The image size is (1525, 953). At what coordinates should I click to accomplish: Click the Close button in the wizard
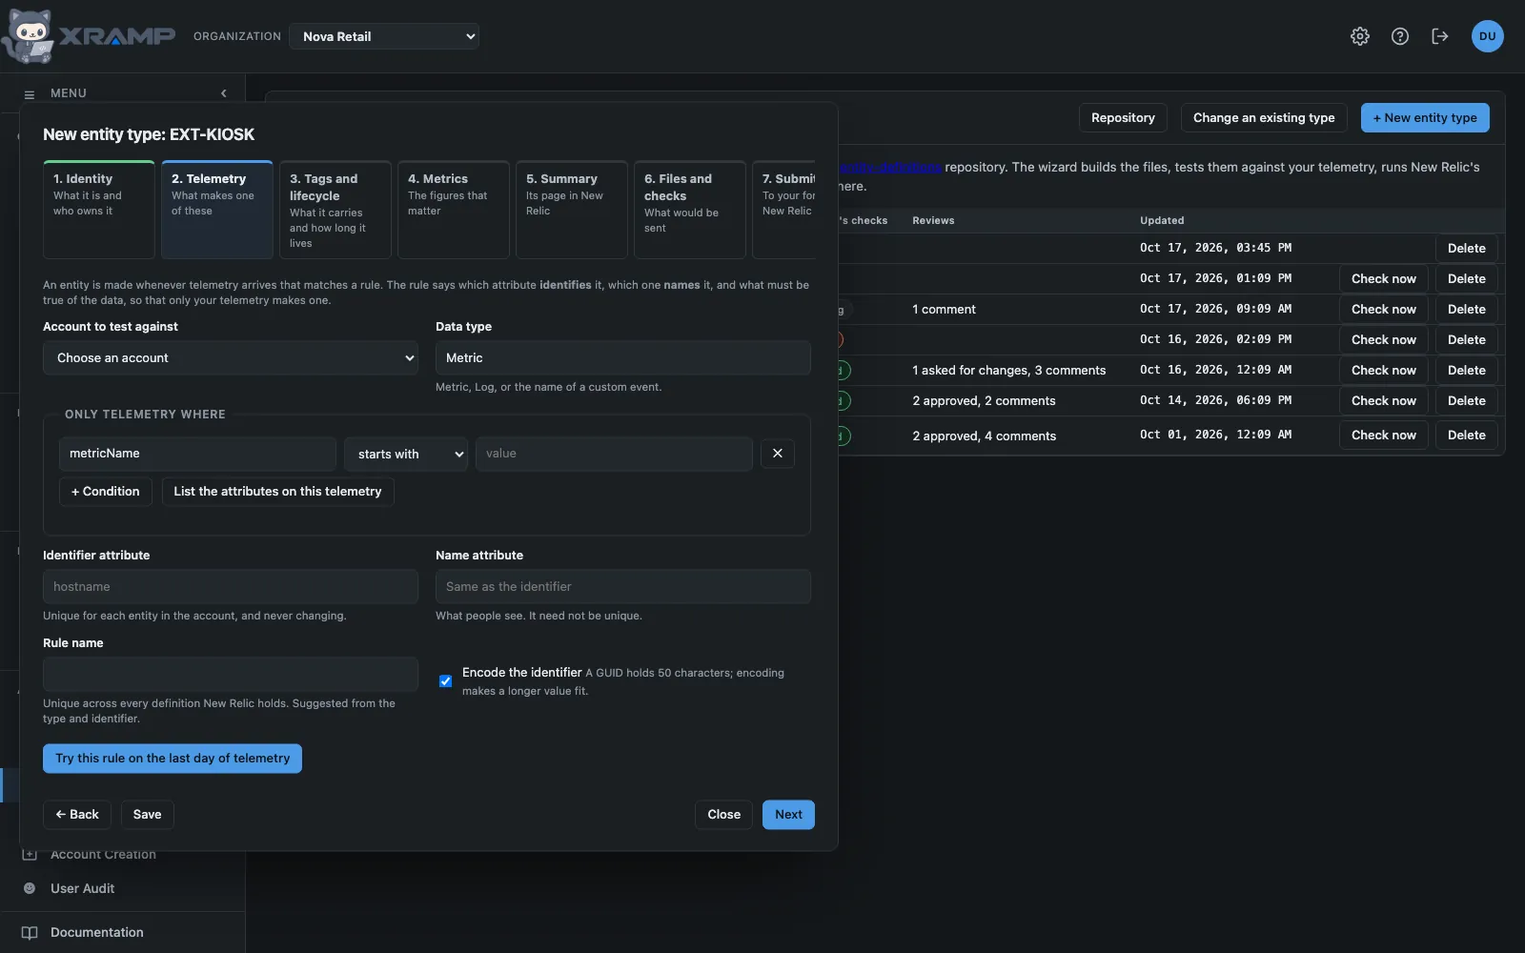[x=724, y=815]
